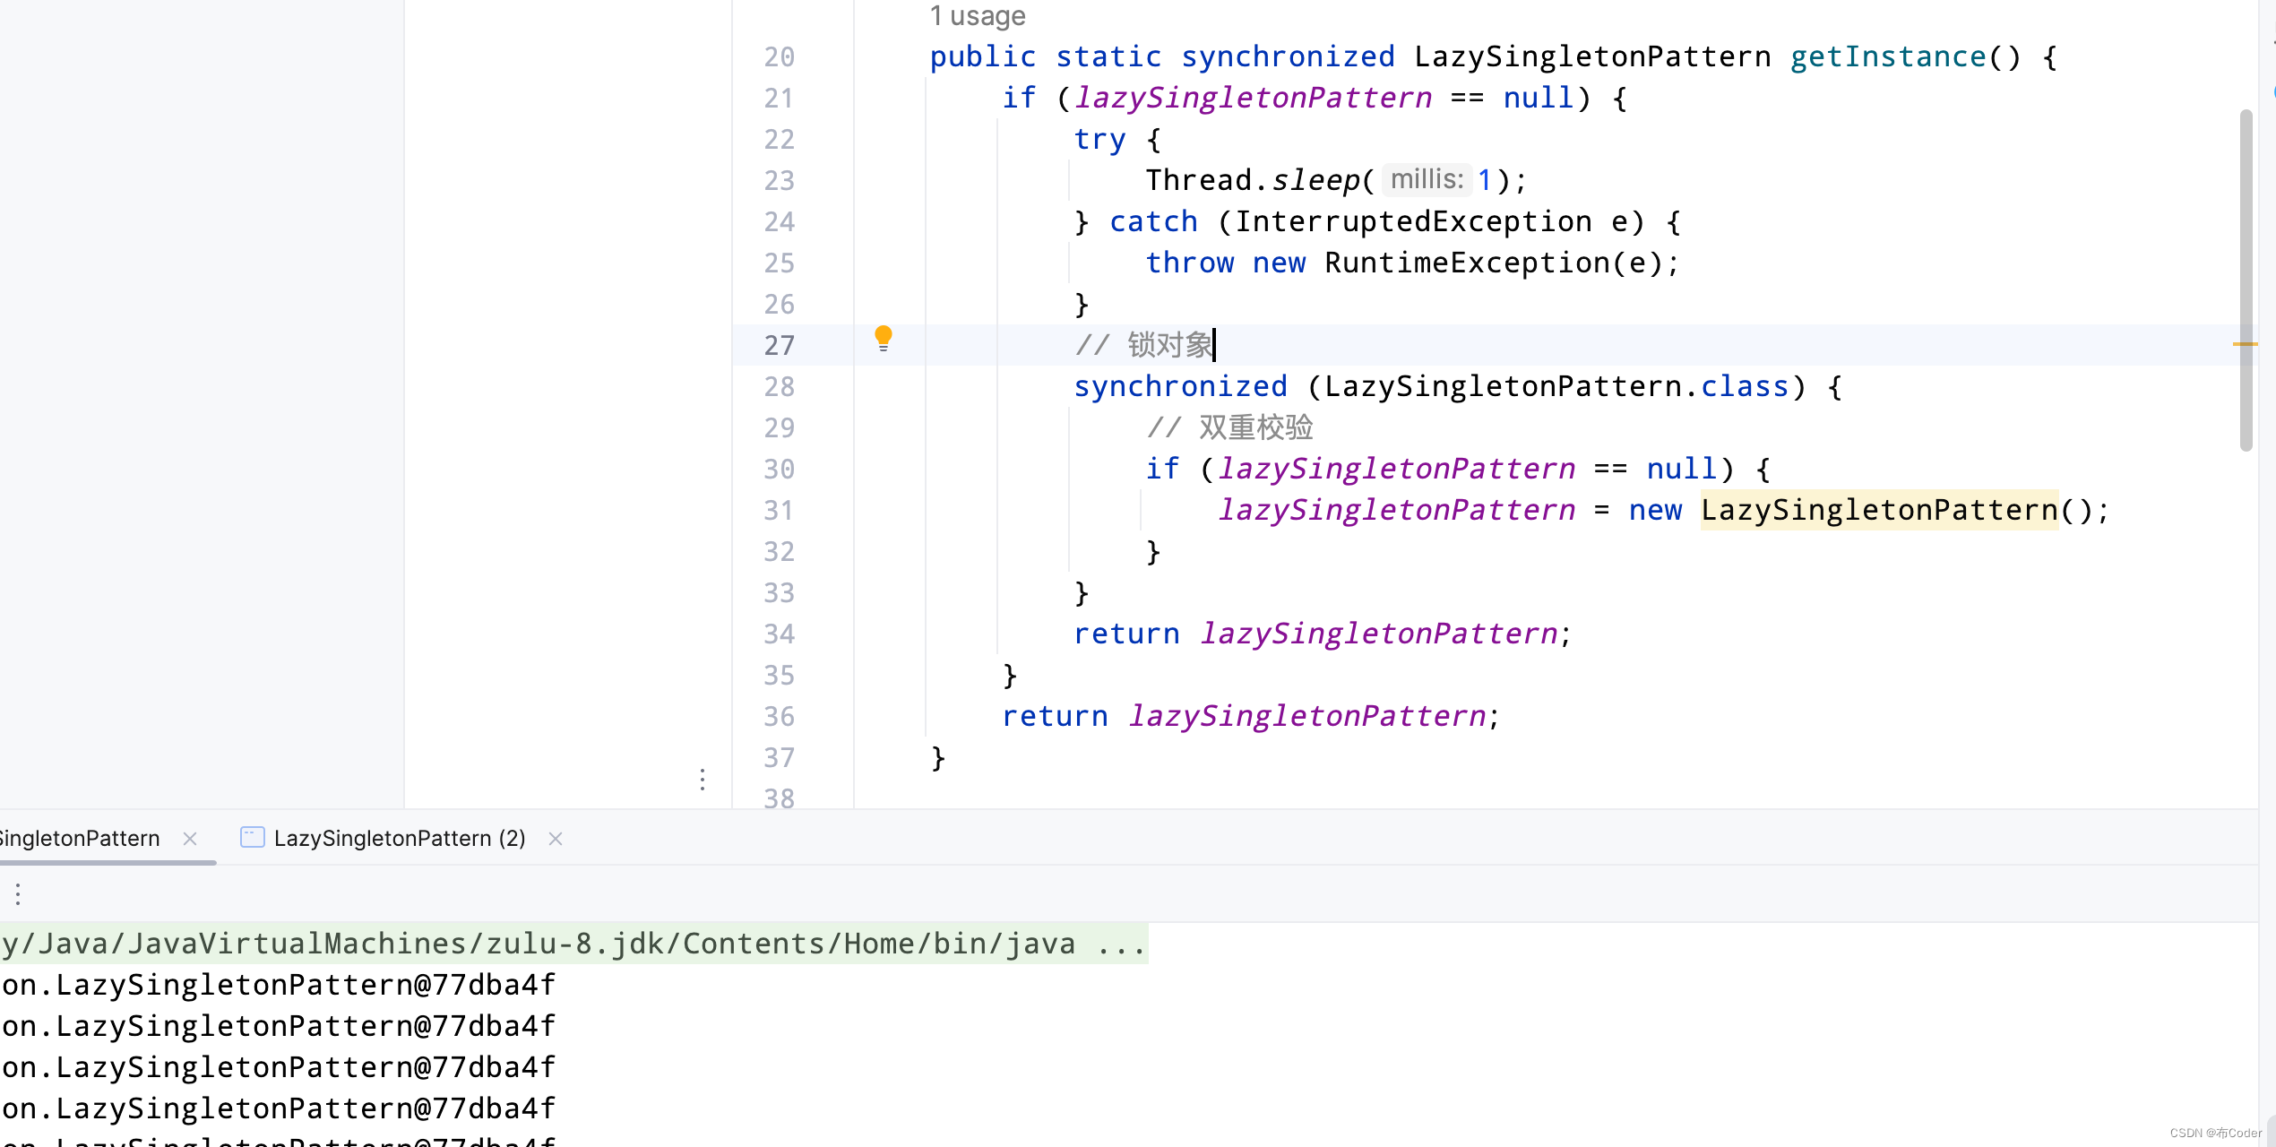Image resolution: width=2276 pixels, height=1147 pixels.
Task: Click the yellow lightbulb quick-fix icon
Action: 883,338
